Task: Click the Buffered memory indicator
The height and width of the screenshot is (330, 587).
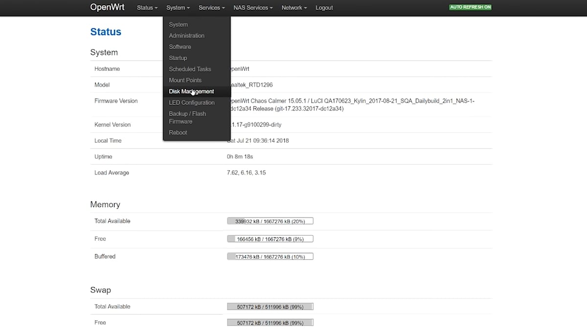Action: (270, 256)
